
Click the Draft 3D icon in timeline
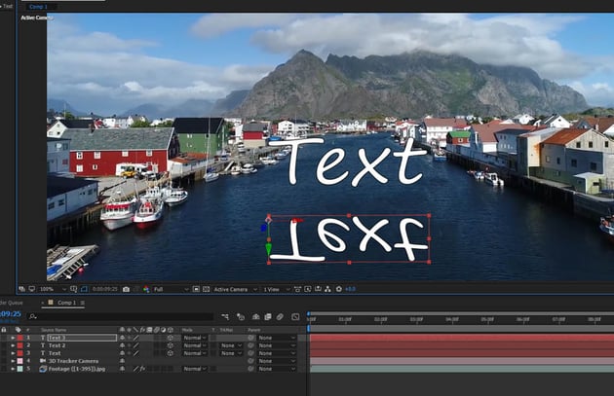click(239, 316)
